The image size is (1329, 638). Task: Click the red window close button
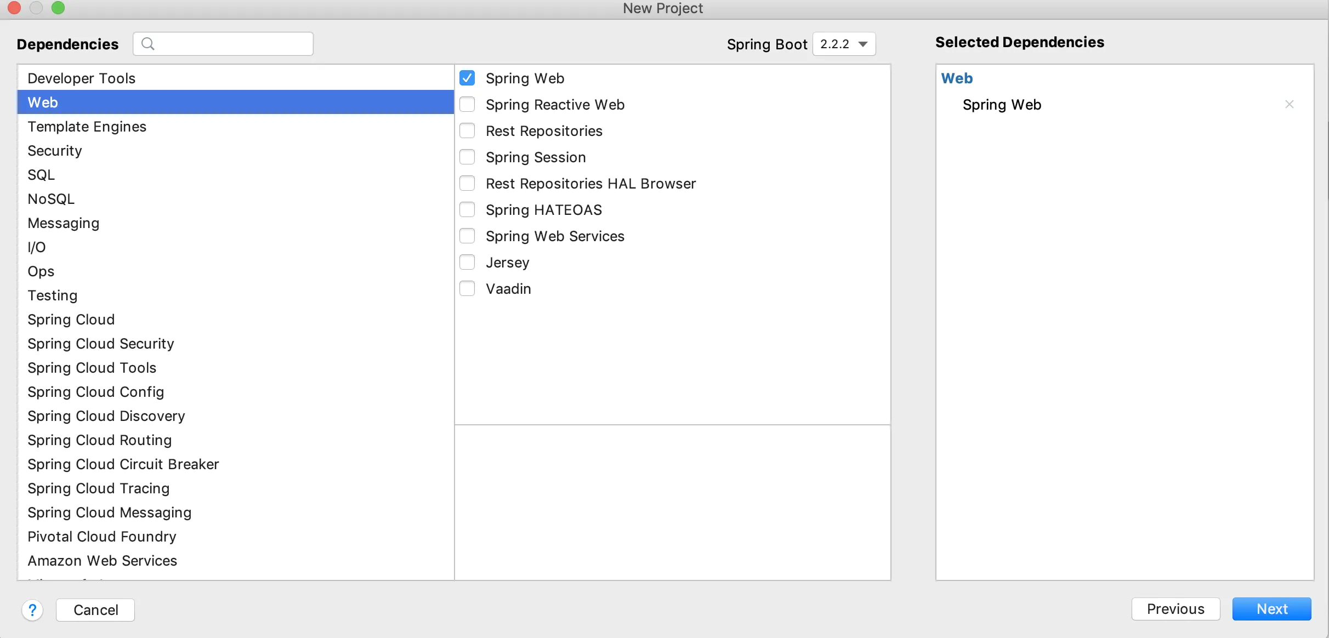[x=14, y=8]
